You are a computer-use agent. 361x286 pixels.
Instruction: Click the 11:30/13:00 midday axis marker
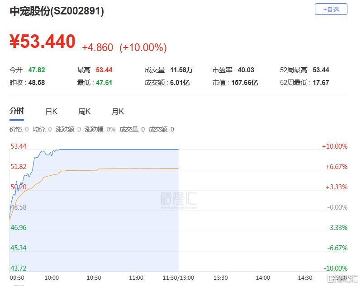tap(178, 277)
